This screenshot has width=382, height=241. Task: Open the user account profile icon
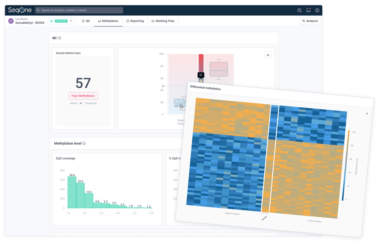tap(317, 10)
